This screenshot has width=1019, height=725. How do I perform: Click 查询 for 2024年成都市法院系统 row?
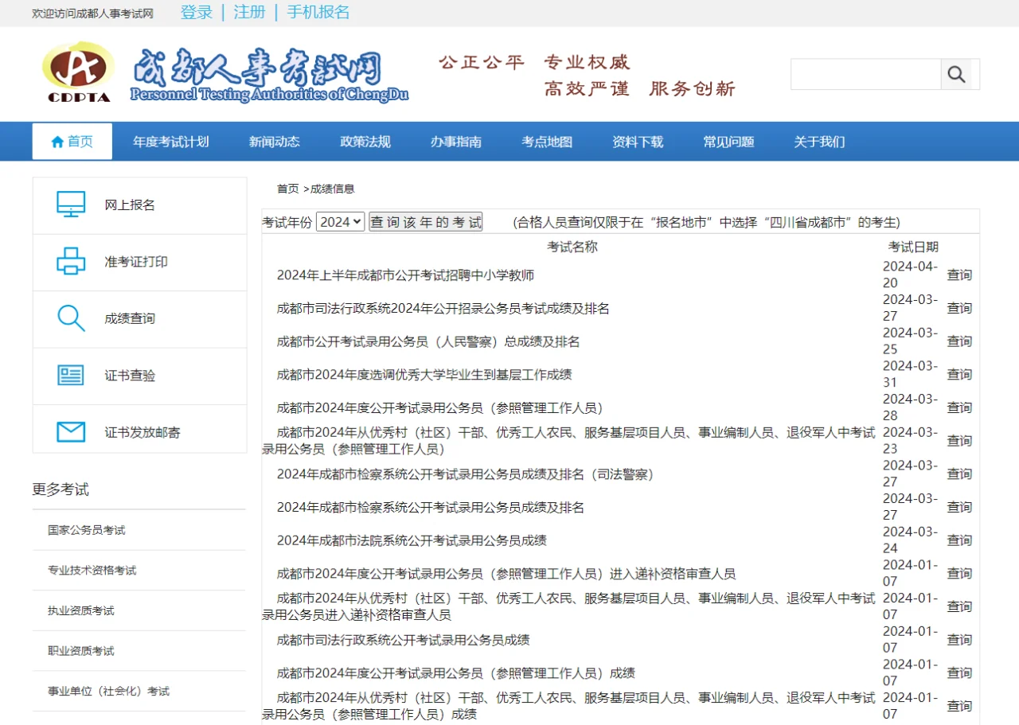pos(959,540)
